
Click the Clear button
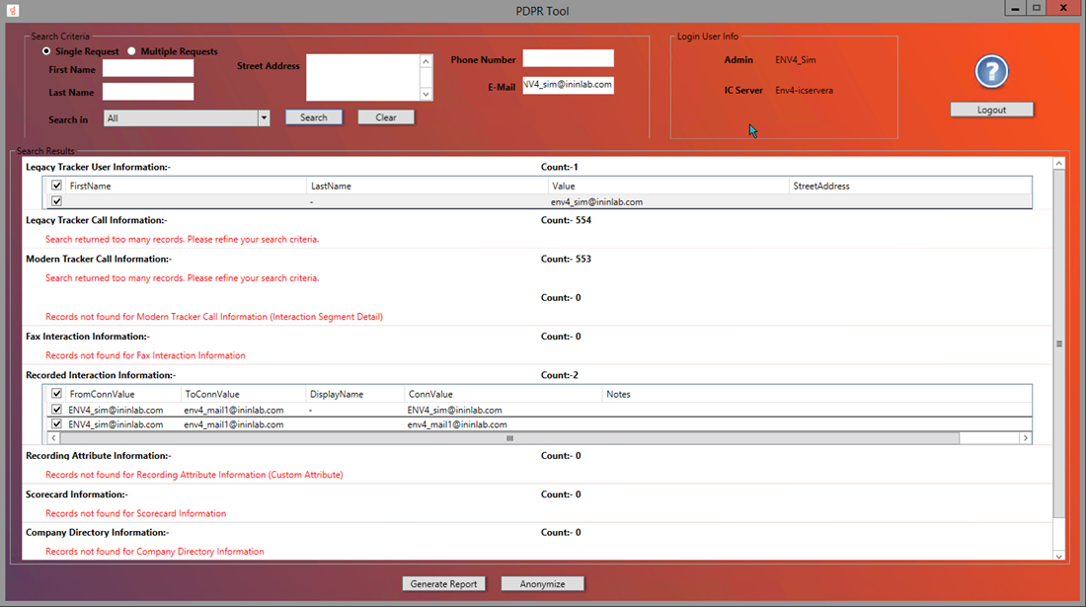click(x=386, y=117)
